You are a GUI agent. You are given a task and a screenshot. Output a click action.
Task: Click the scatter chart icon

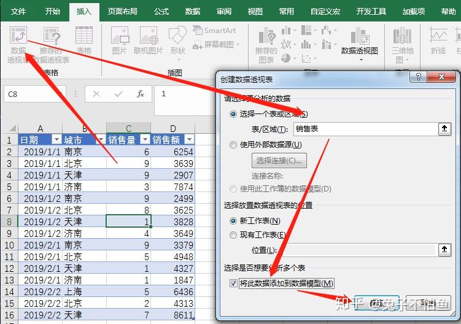click(307, 58)
